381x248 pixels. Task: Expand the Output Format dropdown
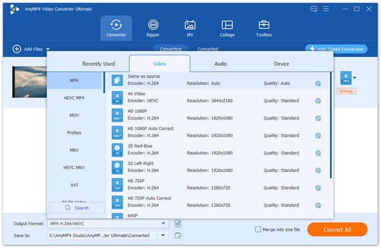point(163,223)
